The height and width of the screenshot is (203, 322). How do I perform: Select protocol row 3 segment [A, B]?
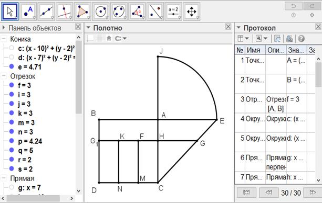point(275,104)
